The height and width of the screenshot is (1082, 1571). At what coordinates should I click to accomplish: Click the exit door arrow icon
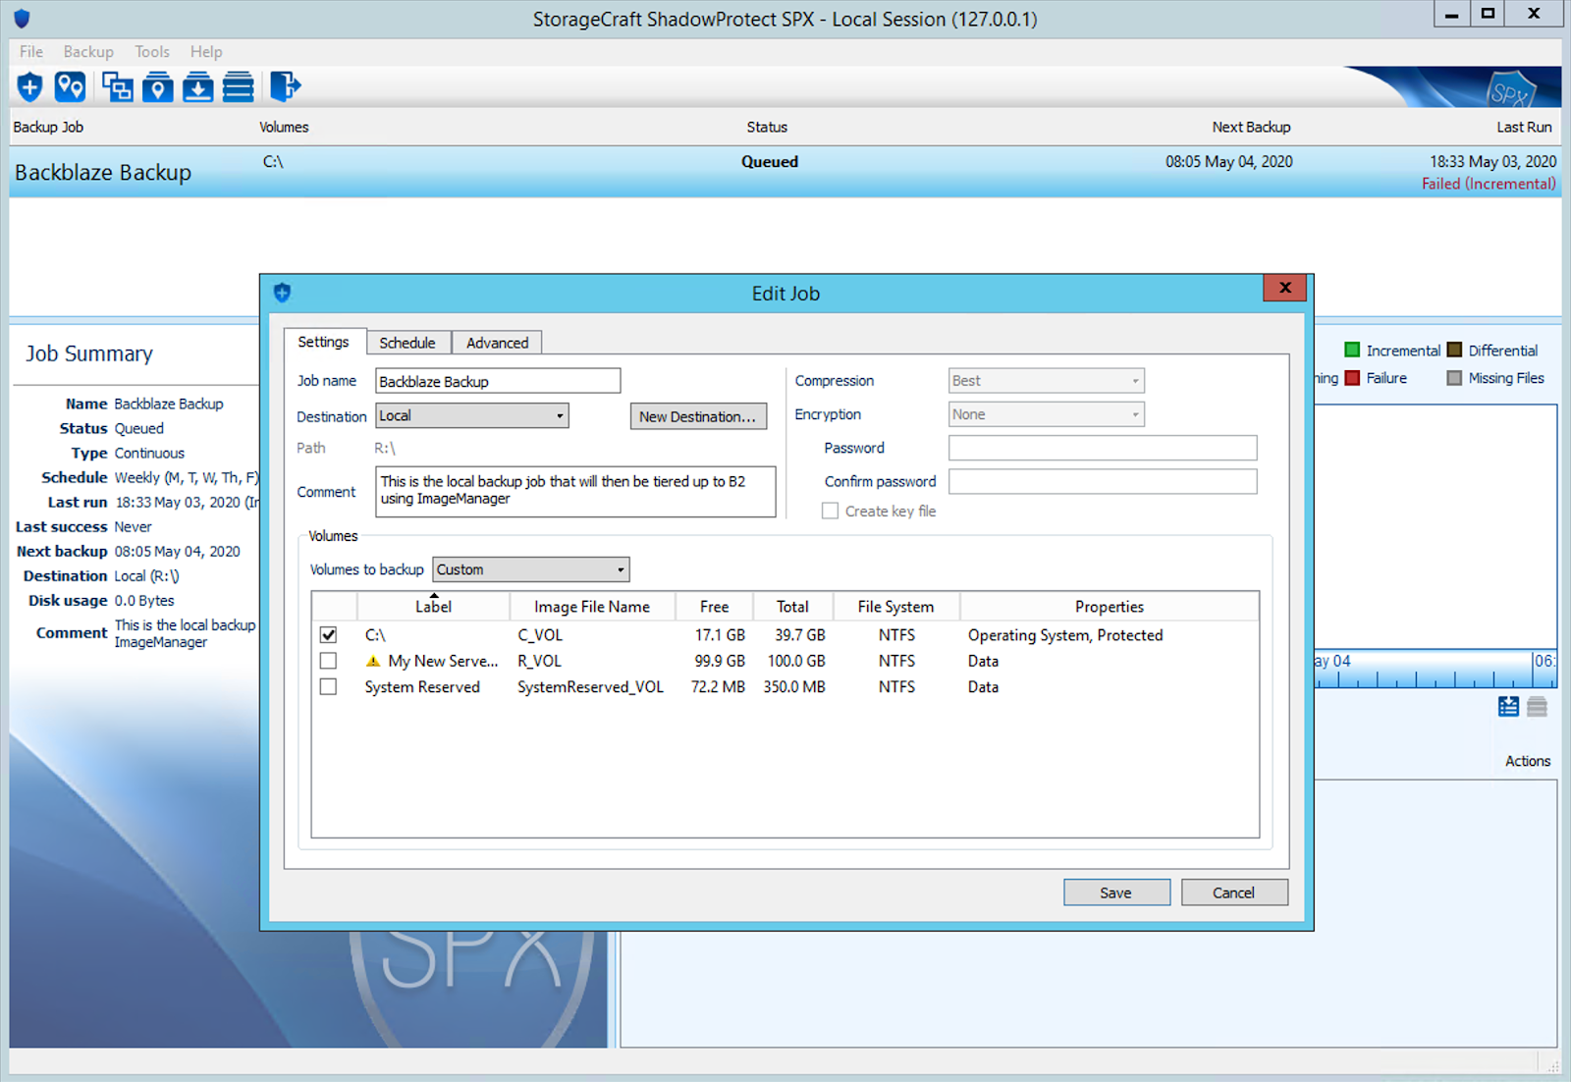(285, 87)
